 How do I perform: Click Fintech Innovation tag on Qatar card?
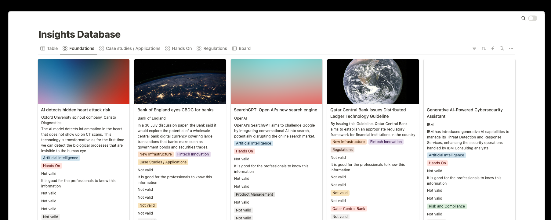pos(386,142)
